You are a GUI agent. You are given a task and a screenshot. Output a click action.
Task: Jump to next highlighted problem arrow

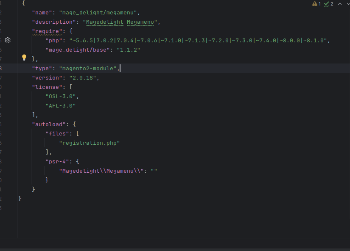coord(348,4)
